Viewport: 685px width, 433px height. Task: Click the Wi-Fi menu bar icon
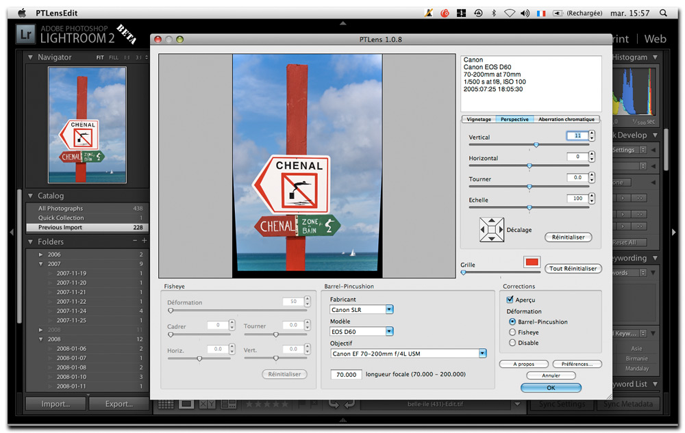click(x=510, y=13)
